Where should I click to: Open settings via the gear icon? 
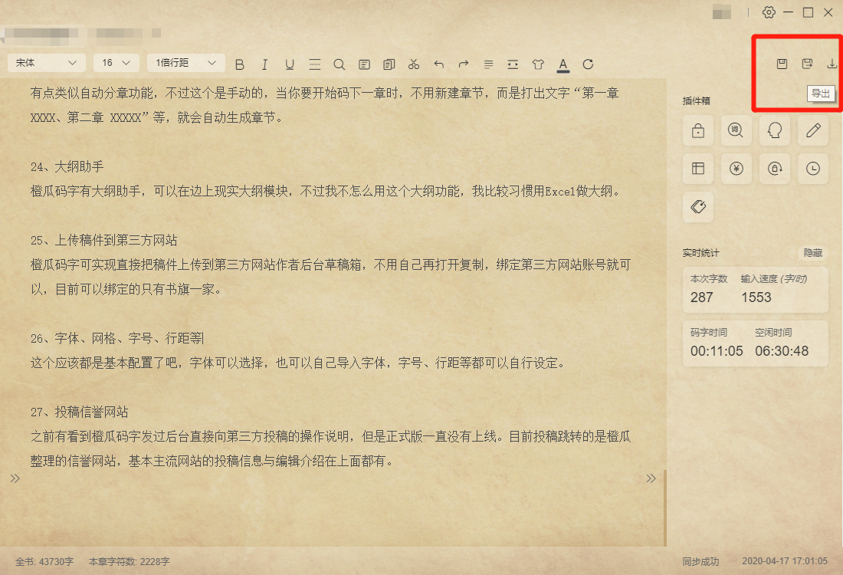pyautogui.click(x=769, y=12)
